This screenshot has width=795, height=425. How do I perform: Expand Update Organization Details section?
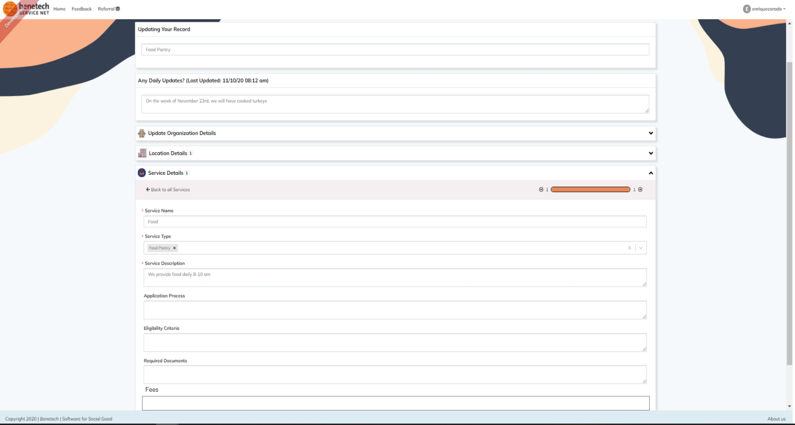point(395,133)
